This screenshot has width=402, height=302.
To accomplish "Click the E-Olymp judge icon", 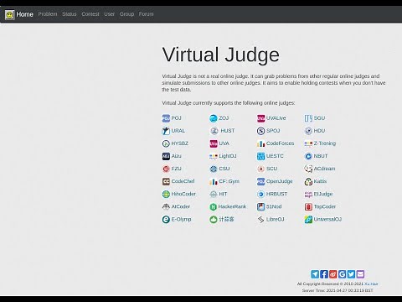I will (166, 219).
